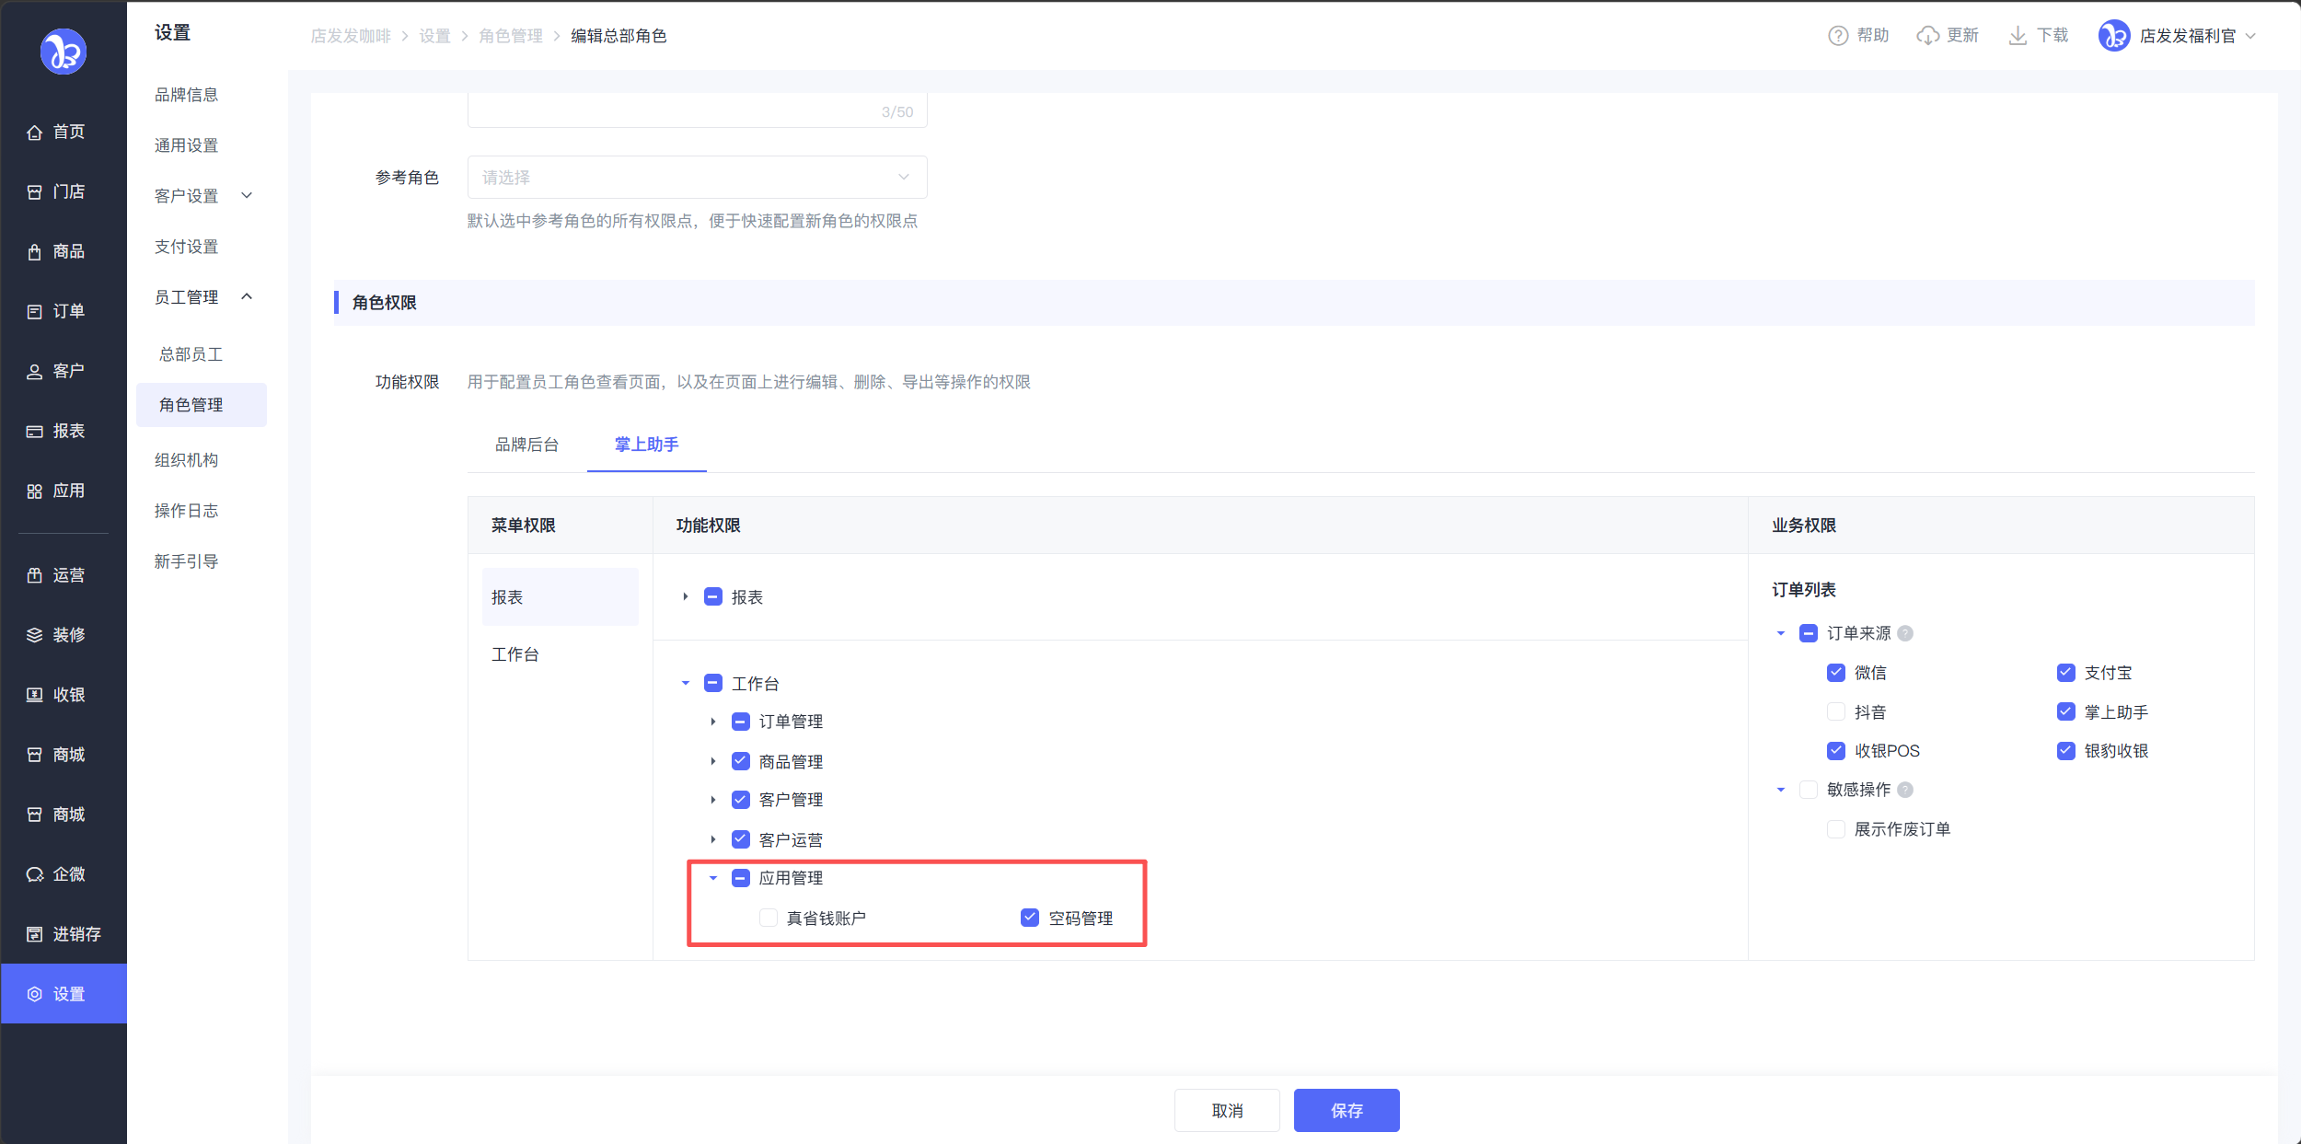Screen dimensions: 2301x1144
Task: Click the 取消 button
Action: coord(1226,1110)
